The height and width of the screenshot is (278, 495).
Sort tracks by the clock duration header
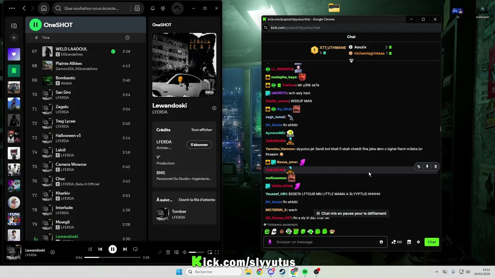[127, 37]
